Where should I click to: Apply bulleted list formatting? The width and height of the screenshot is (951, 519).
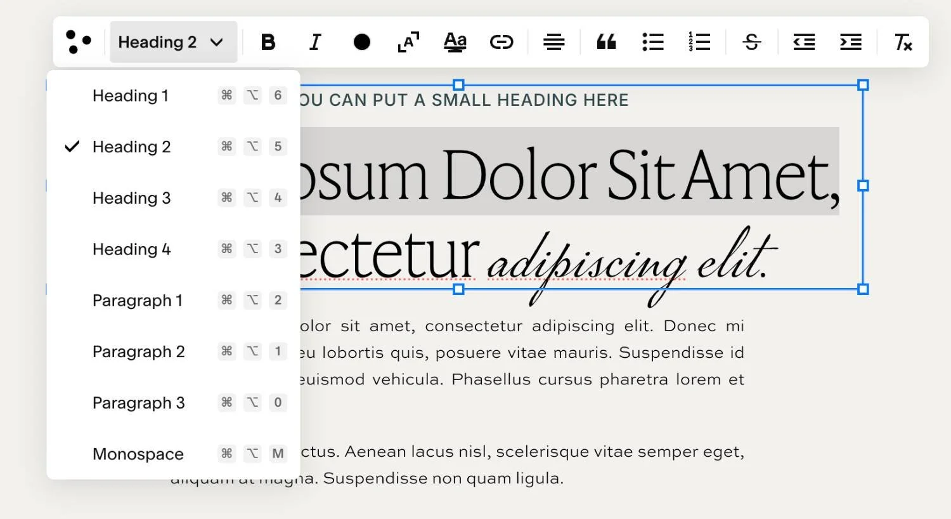click(x=652, y=43)
